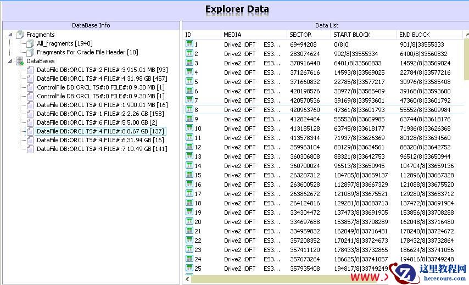Click the vertical scrollbar up arrow
The height and width of the screenshot is (285, 469).
pyautogui.click(x=467, y=35)
